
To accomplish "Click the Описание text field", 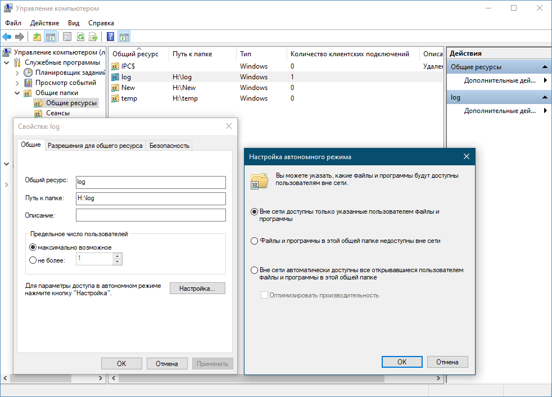I will (150, 215).
